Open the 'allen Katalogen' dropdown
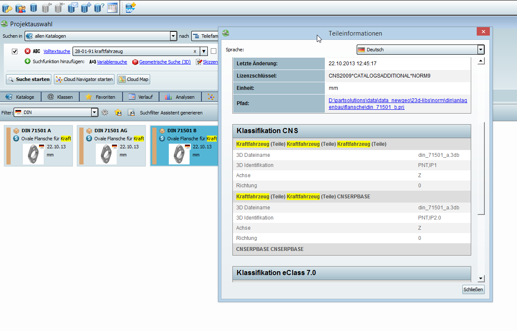517x331 pixels. [x=173, y=36]
